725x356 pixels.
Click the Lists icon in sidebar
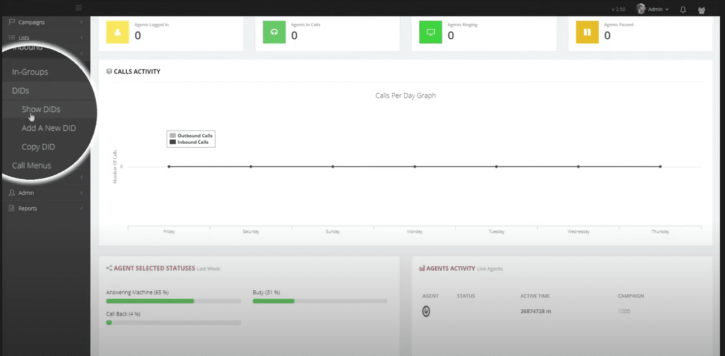coord(12,38)
